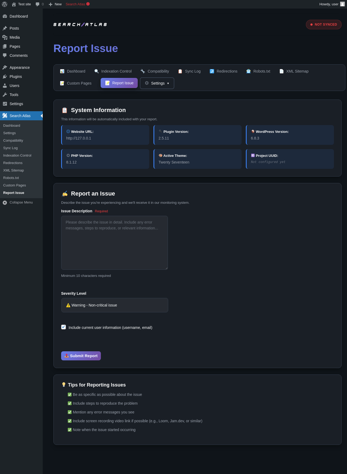Open comments bubble icon in admin bar
Viewport: 347px width, 474px height.
[37, 4]
